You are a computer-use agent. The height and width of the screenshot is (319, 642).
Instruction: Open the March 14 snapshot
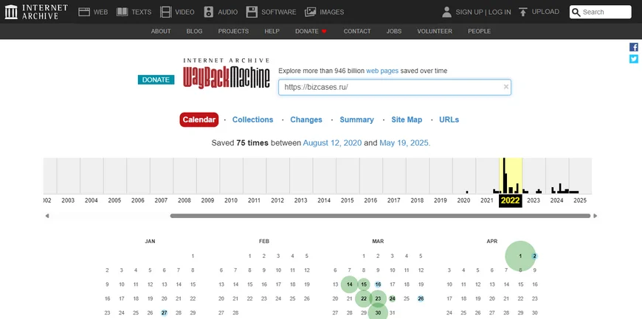pyautogui.click(x=349, y=284)
